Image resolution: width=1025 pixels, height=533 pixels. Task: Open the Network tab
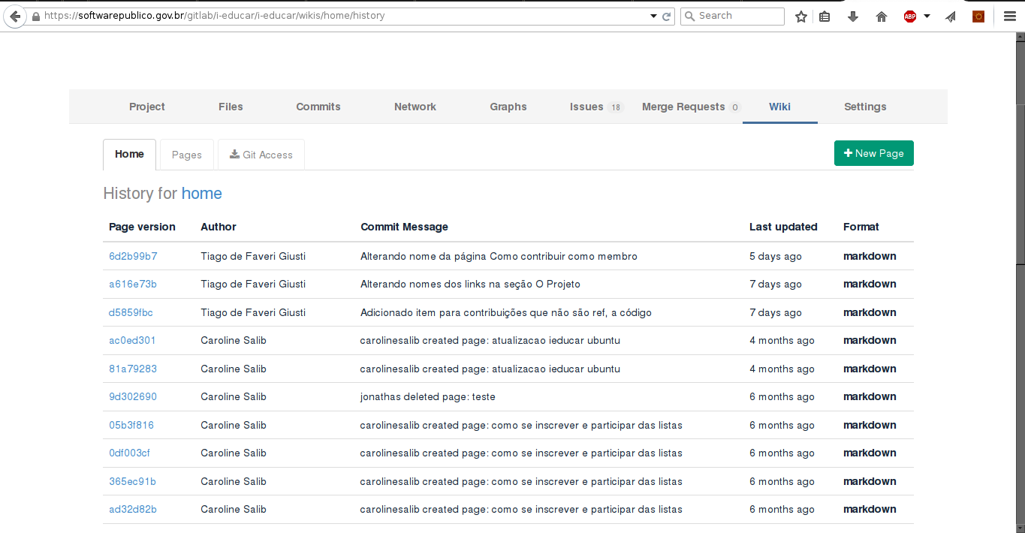[415, 107]
